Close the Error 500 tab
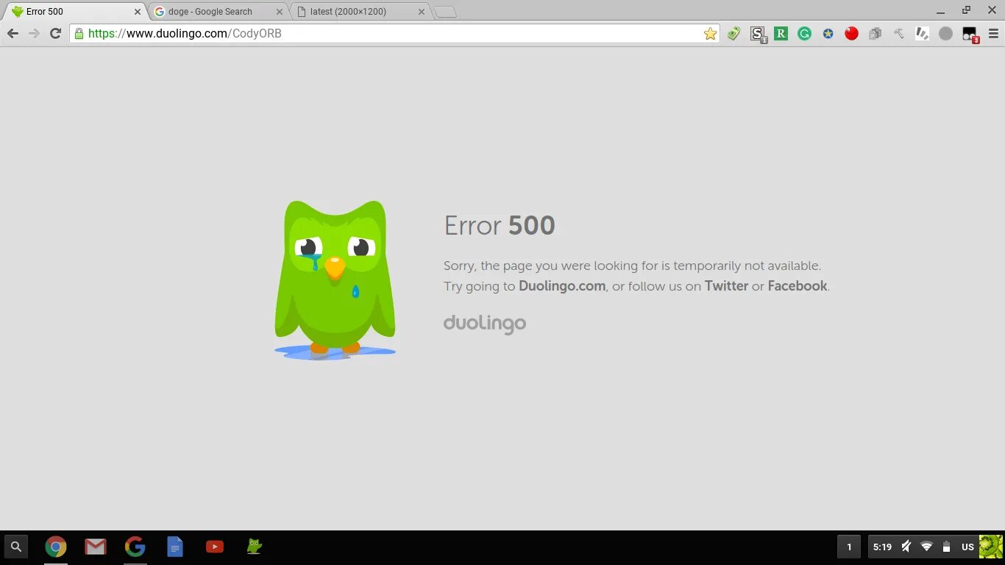This screenshot has width=1005, height=565. click(x=137, y=12)
